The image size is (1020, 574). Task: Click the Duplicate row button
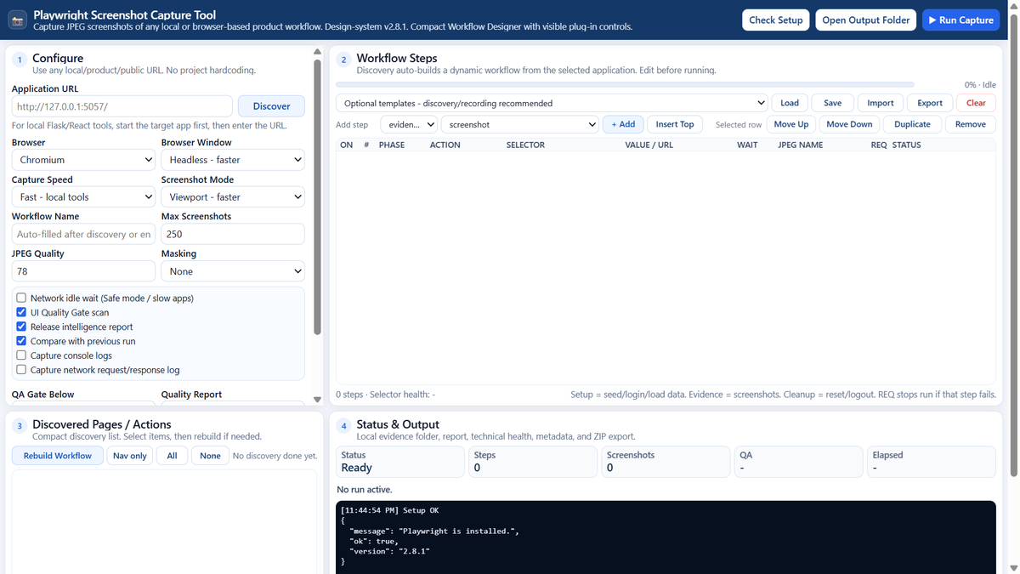pyautogui.click(x=912, y=124)
